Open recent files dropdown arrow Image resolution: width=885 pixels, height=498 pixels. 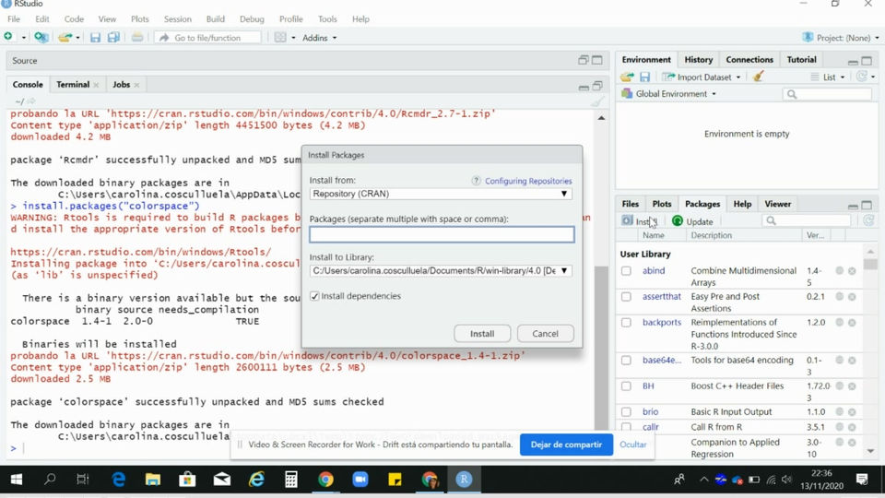pos(77,38)
